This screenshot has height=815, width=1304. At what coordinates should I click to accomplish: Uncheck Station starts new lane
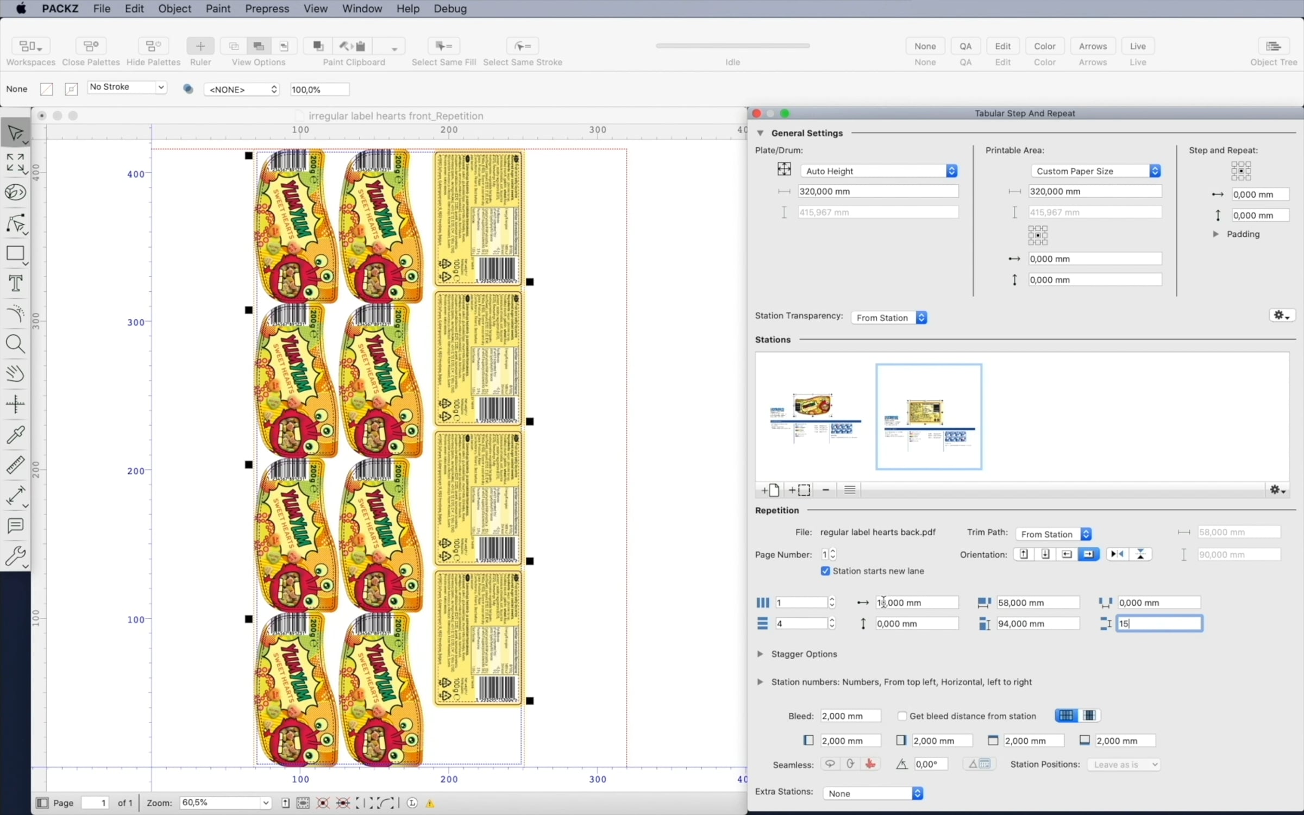pyautogui.click(x=825, y=571)
